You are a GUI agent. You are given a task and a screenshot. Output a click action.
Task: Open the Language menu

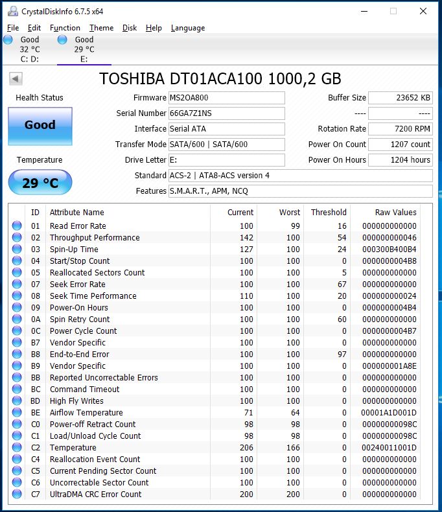[x=188, y=28]
